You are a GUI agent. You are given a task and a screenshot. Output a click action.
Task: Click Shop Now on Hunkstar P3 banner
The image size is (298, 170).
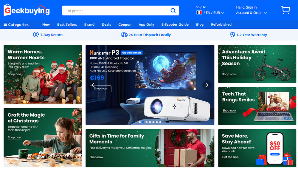coord(100,89)
